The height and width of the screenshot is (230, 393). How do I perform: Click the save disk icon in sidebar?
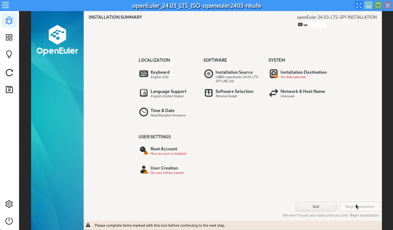9,90
